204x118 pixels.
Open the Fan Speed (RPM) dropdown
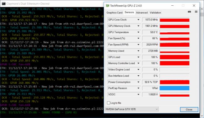(138, 45)
